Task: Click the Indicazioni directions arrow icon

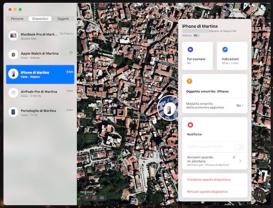Action: coord(225,50)
